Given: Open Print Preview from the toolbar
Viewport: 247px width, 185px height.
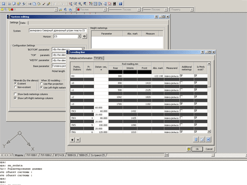Looking at the screenshot, I should [14, 3].
